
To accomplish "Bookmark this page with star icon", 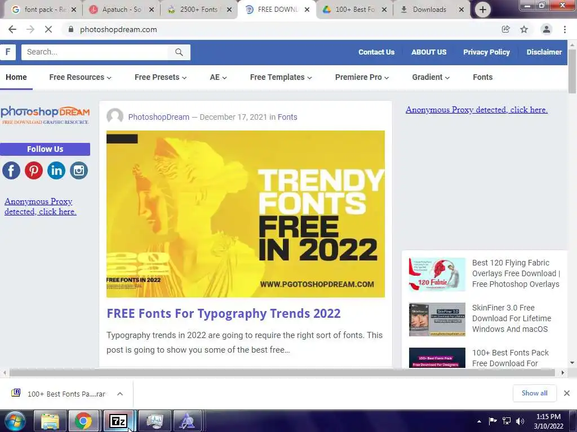I will click(x=524, y=29).
